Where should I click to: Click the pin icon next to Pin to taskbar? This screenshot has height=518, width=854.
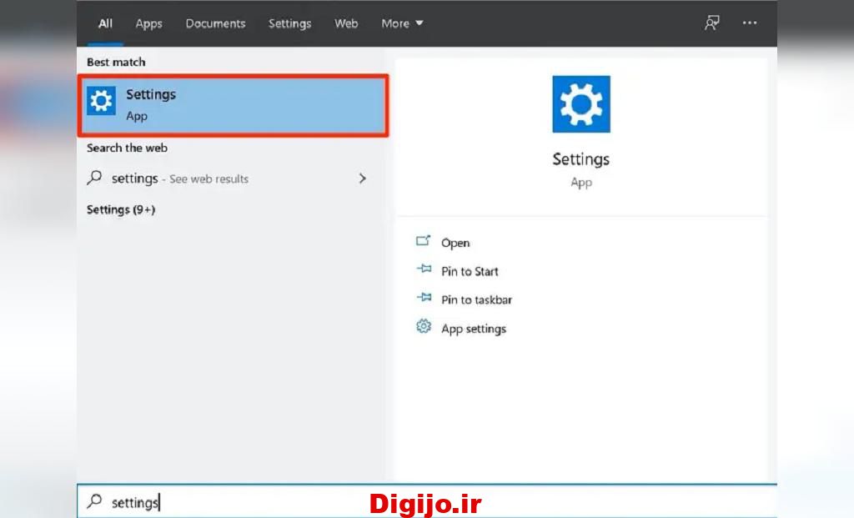(x=424, y=298)
